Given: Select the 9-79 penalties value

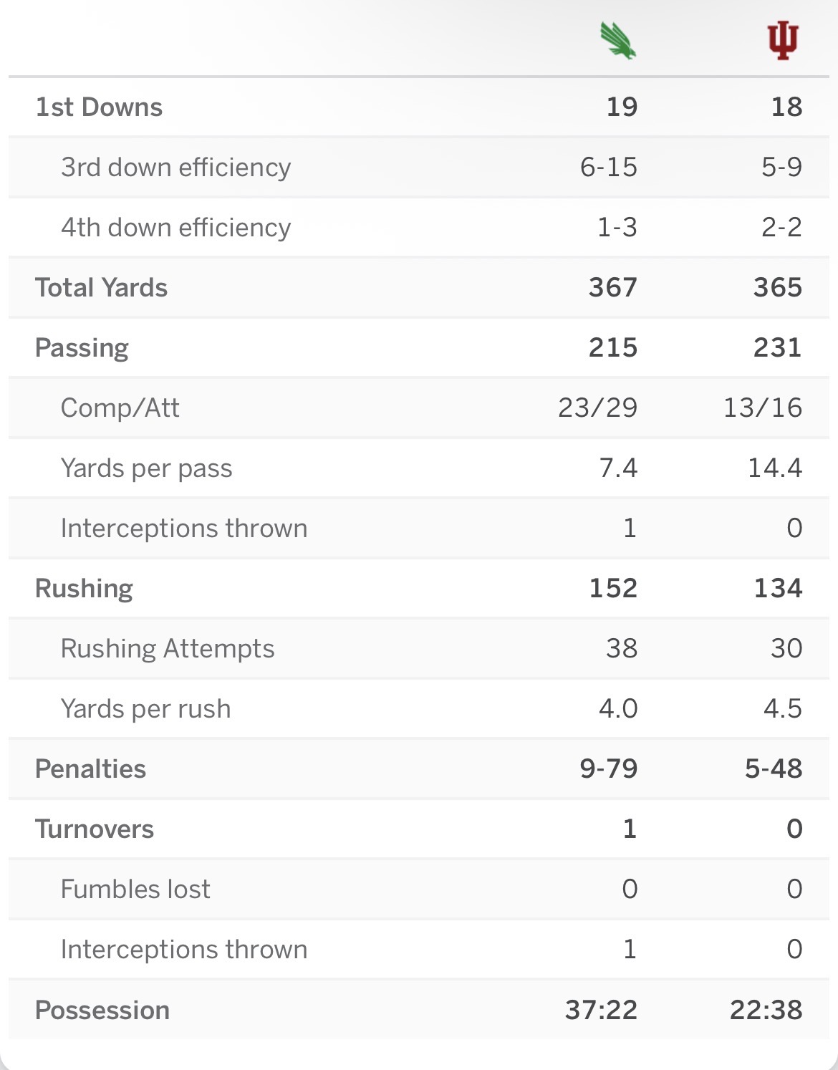Looking at the screenshot, I should [x=608, y=769].
